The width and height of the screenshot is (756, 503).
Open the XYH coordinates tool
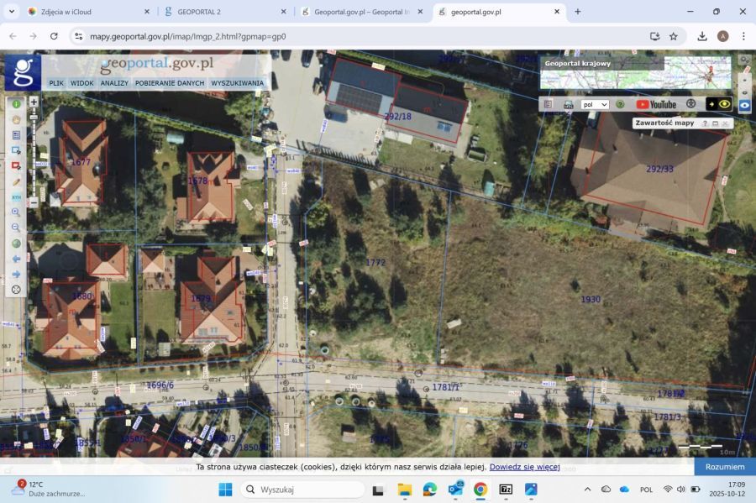pos(17,197)
